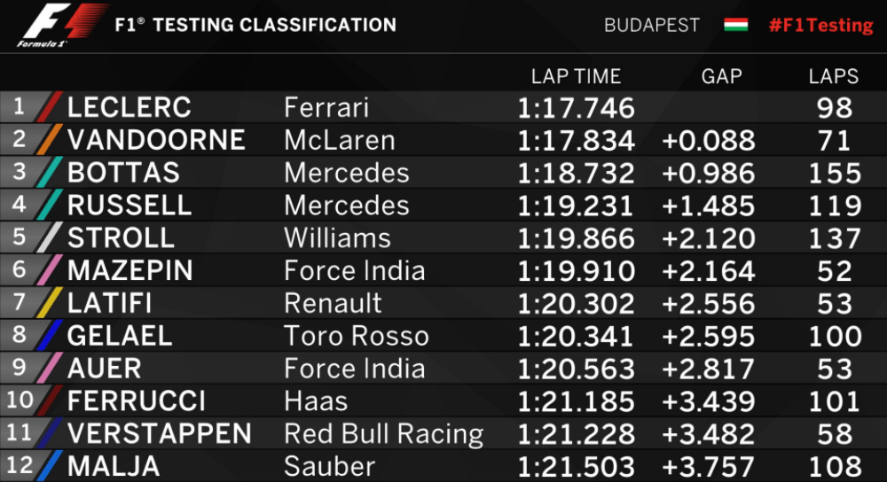Select VANDOORNE driver name
887x482 pixels.
(x=156, y=140)
